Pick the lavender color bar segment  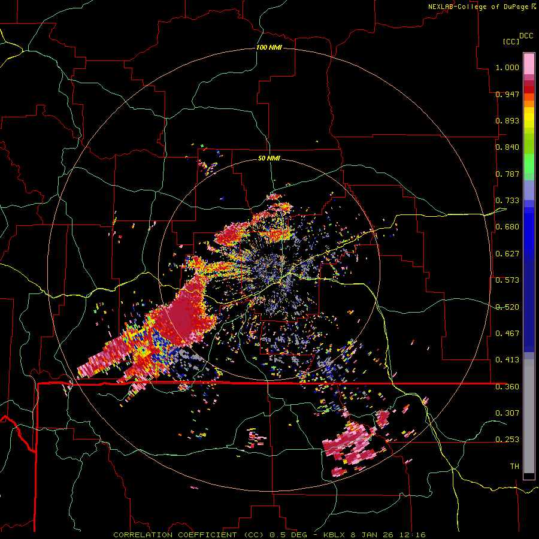click(x=529, y=190)
